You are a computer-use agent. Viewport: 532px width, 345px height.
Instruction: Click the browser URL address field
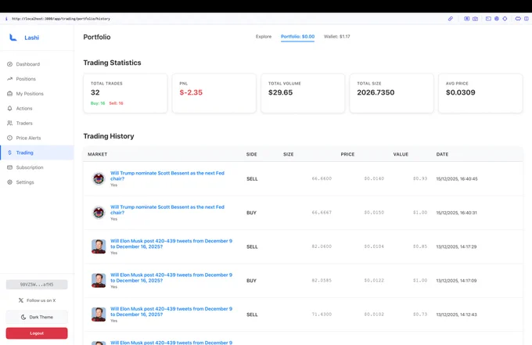[61, 19]
